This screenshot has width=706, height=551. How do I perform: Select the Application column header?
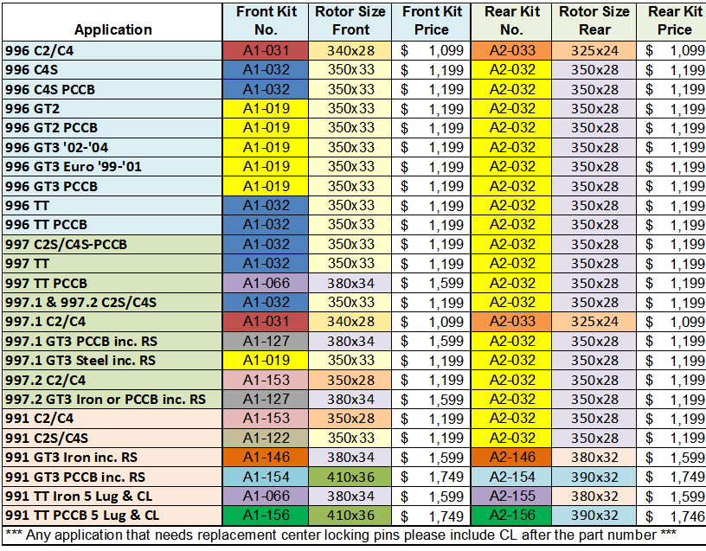pos(112,22)
